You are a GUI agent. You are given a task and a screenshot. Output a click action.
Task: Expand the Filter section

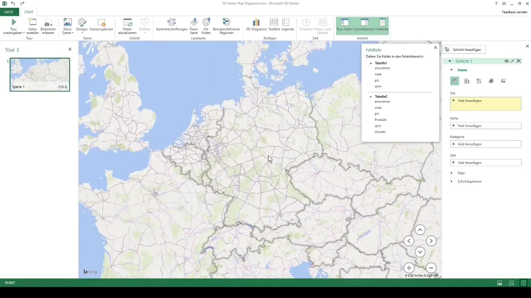(x=451, y=173)
